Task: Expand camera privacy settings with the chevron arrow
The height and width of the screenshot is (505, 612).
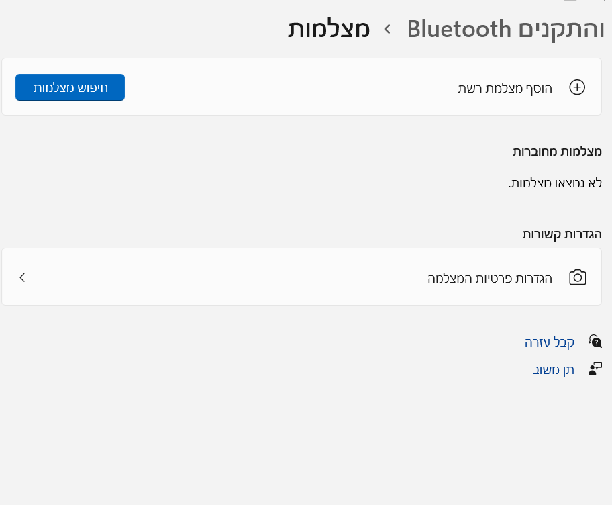Action: (22, 277)
